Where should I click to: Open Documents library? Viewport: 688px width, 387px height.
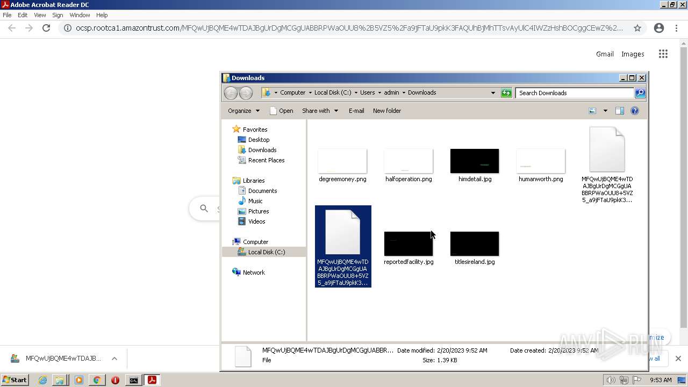click(262, 191)
